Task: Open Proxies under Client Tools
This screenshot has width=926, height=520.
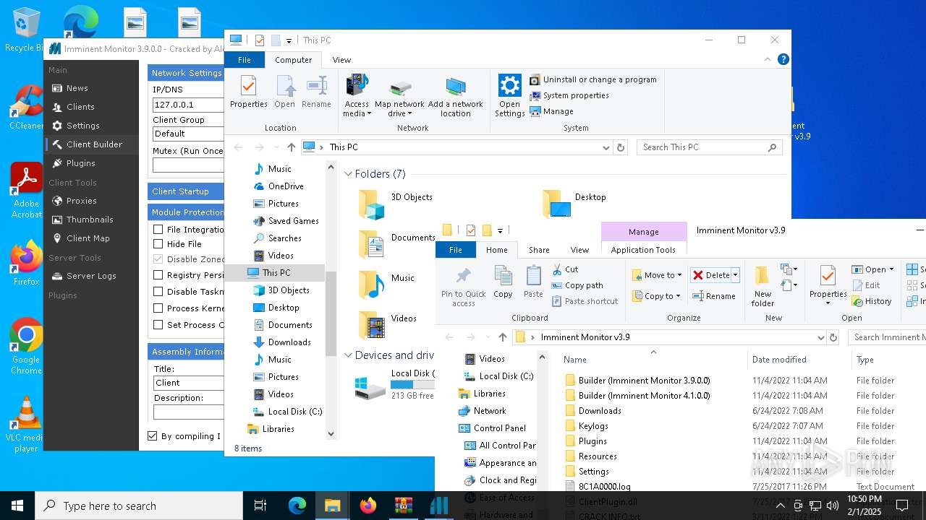Action: [x=81, y=201]
